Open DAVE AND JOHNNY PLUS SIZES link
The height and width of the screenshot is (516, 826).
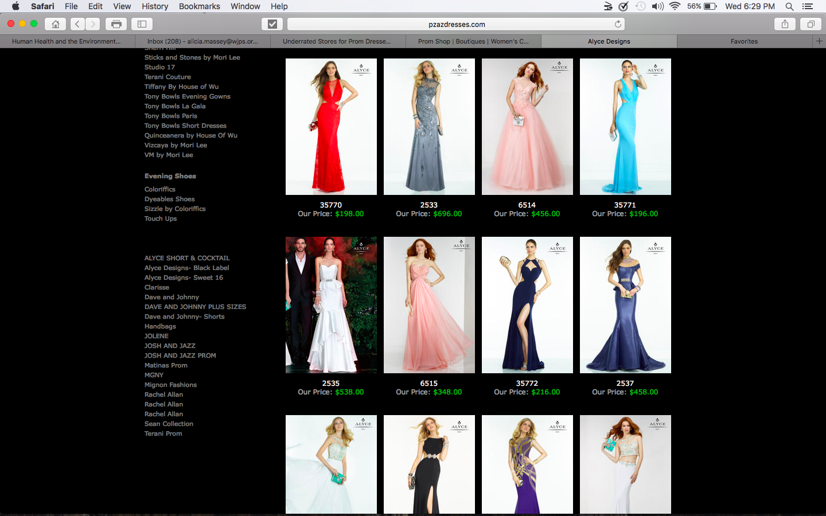195,307
